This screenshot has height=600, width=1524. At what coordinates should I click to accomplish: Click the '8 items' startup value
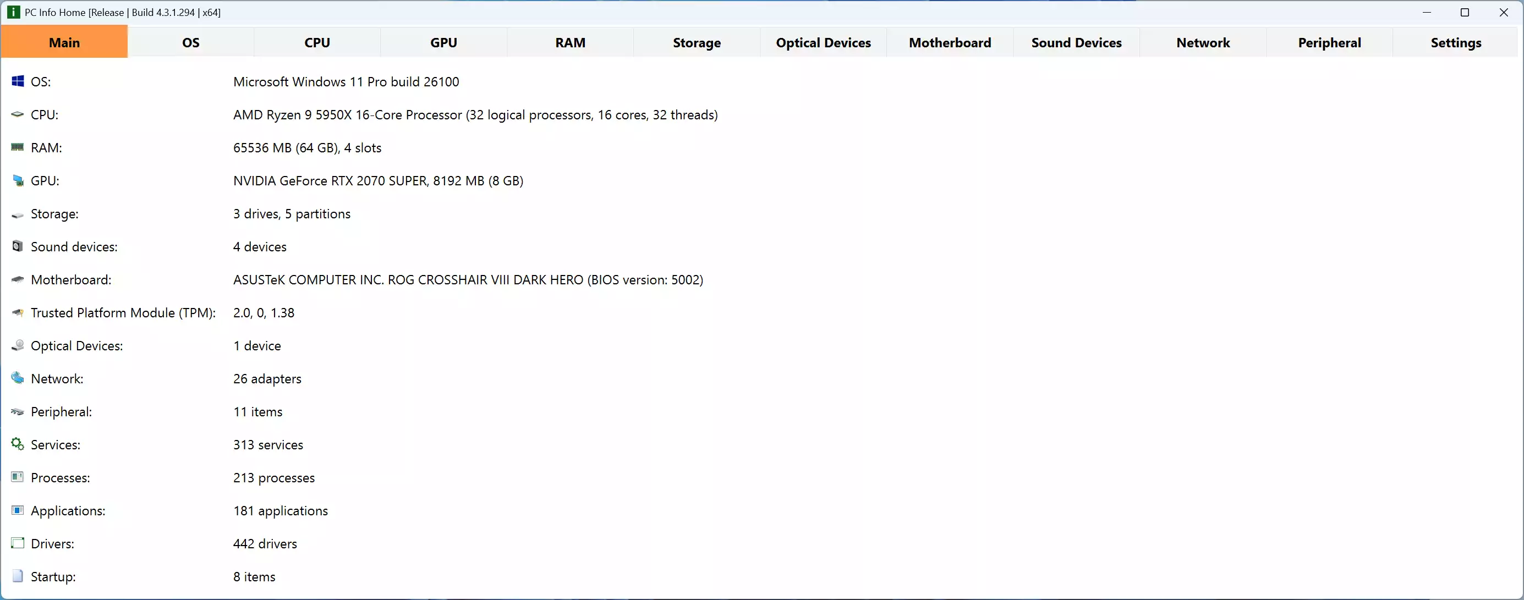[254, 577]
